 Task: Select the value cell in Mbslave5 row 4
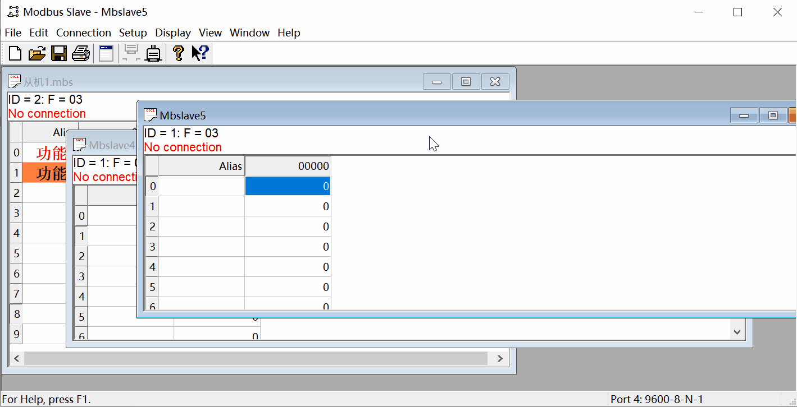click(288, 267)
